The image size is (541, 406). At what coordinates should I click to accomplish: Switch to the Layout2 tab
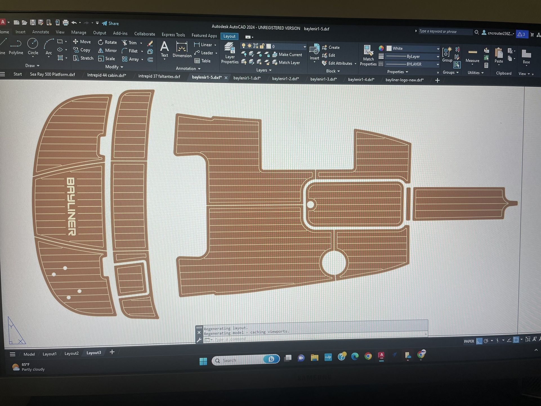[71, 353]
